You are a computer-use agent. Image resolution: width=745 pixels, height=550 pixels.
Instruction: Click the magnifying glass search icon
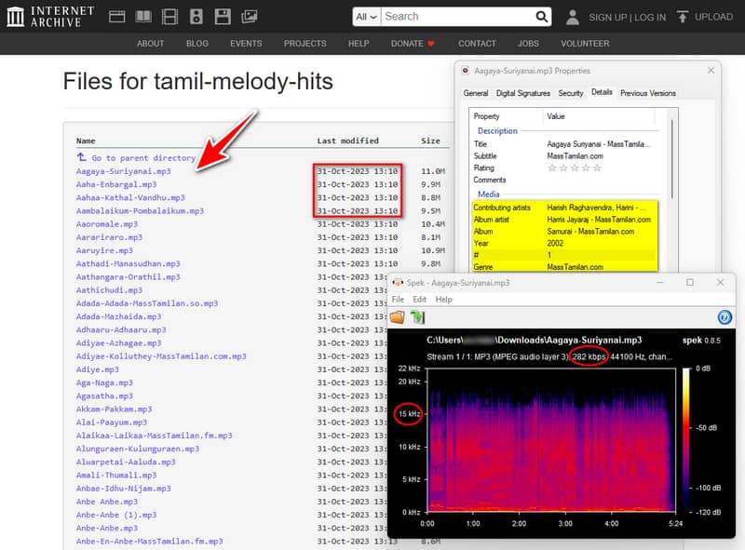click(542, 17)
